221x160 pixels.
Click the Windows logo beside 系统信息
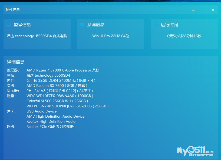pyautogui.click(x=82, y=25)
